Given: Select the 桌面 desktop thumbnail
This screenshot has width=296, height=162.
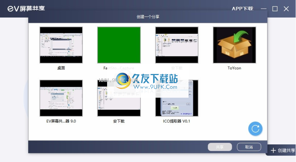Looking at the screenshot, I should 61,45.
